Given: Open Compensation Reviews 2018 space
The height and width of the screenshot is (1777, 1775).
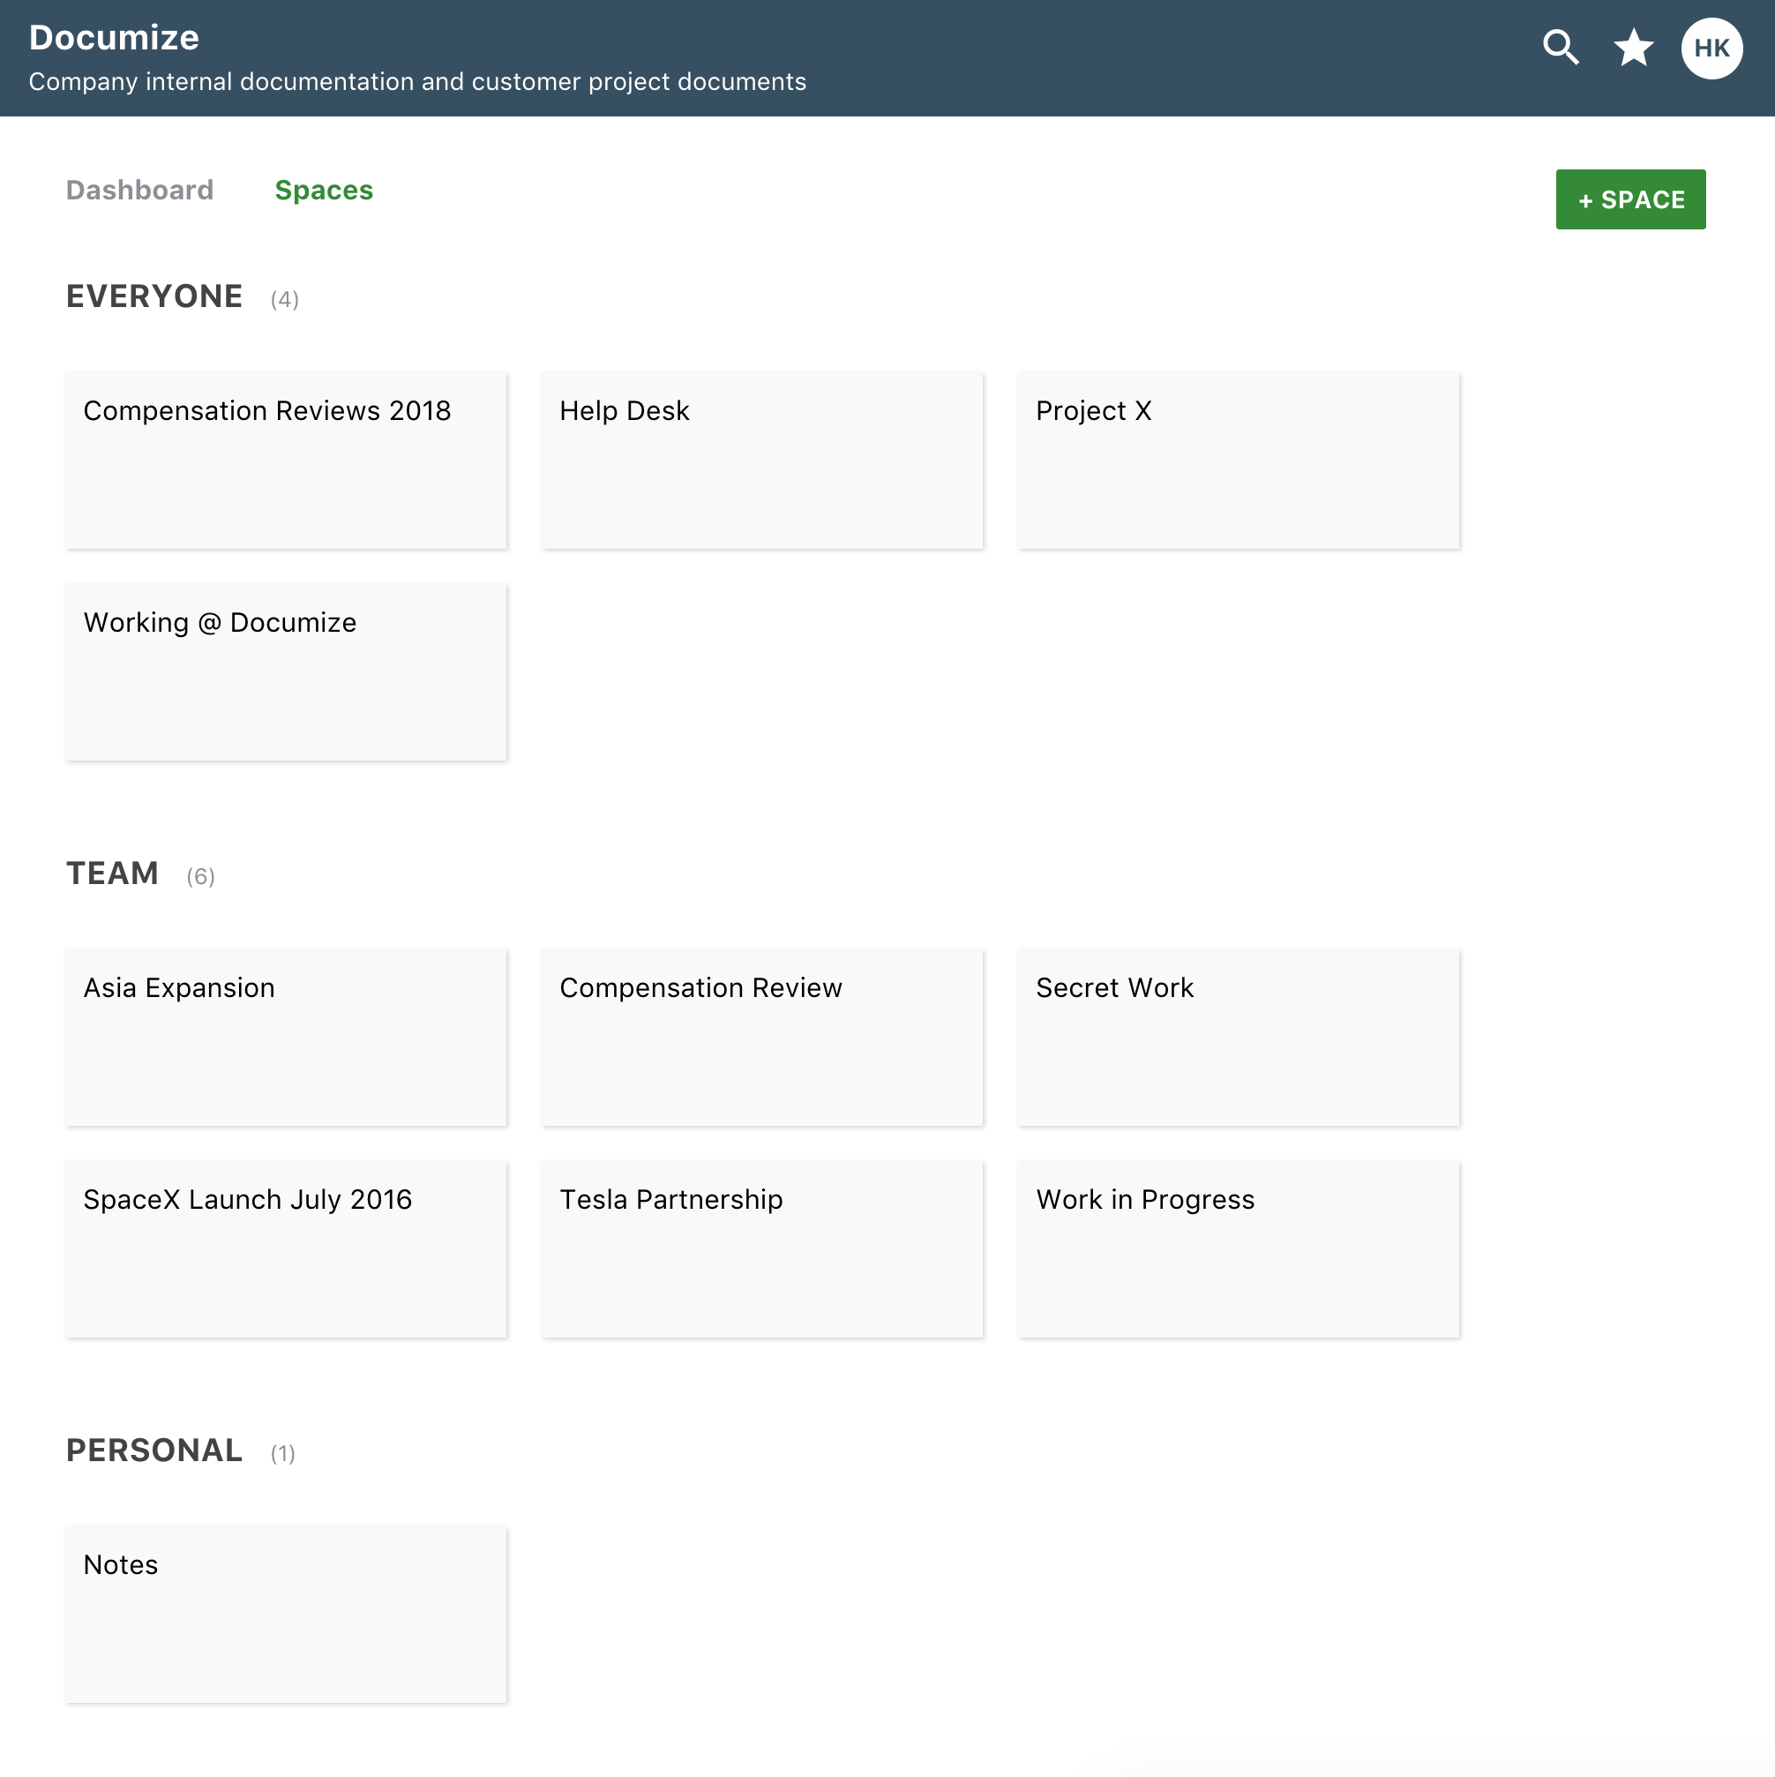Looking at the screenshot, I should pos(286,460).
